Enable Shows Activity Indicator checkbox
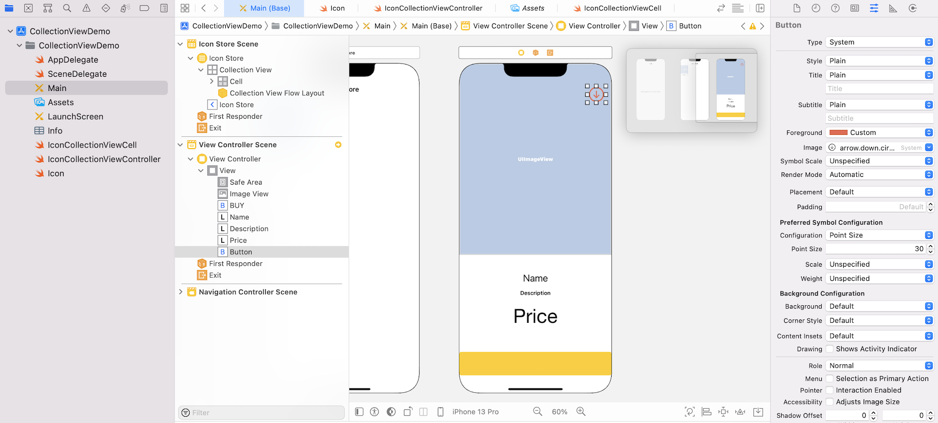The height and width of the screenshot is (423, 938). [x=830, y=349]
